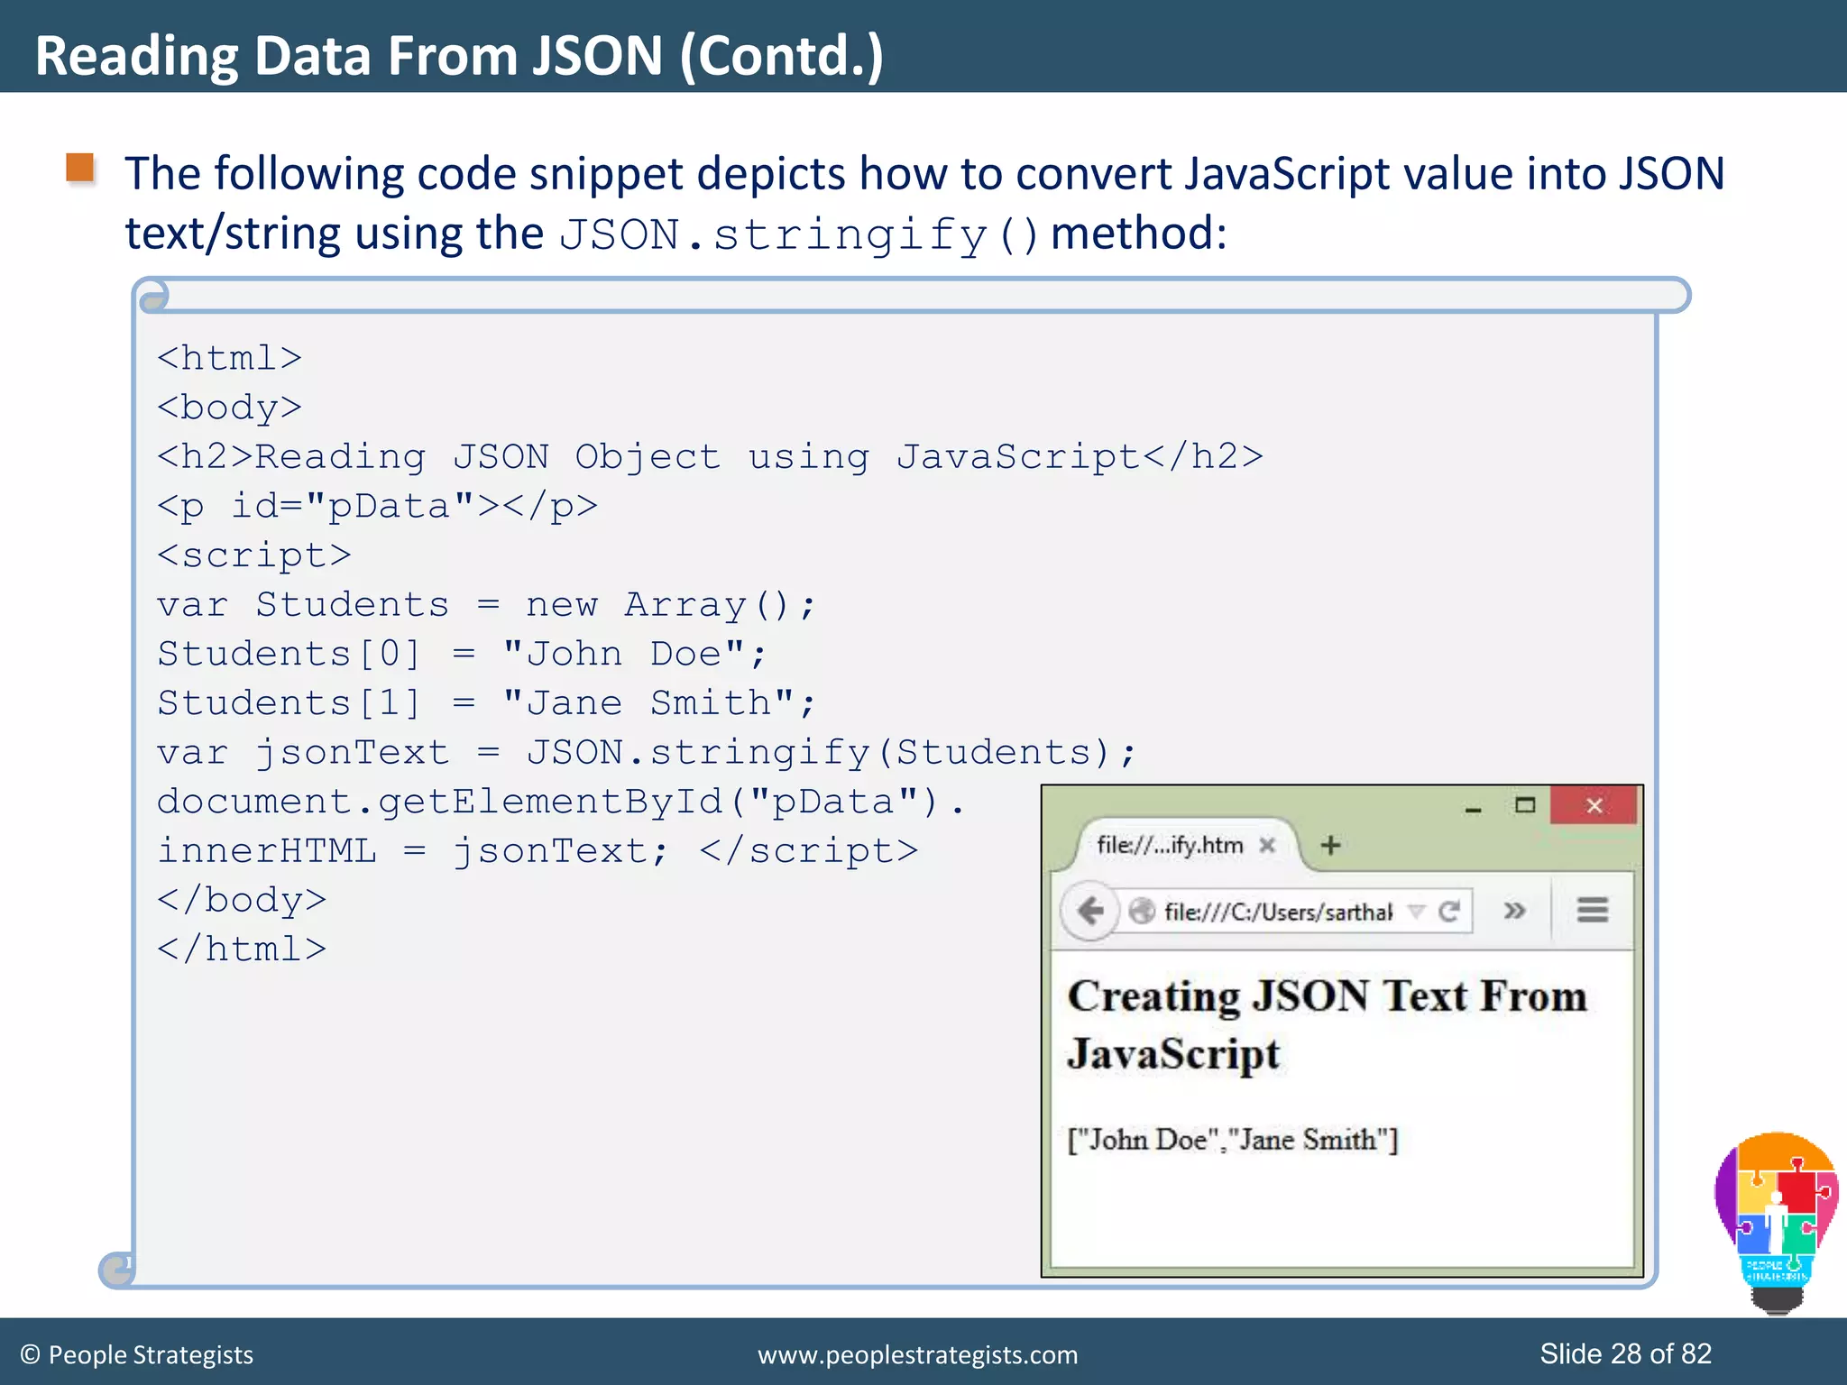Screen dimensions: 1847x1385
Task: Click the closing '</html>' tag line
Action: 242,949
